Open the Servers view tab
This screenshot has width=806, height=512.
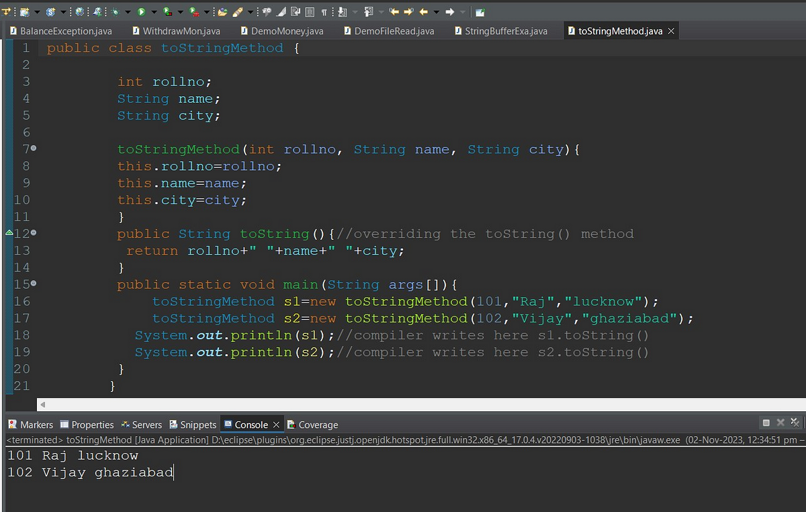(142, 425)
